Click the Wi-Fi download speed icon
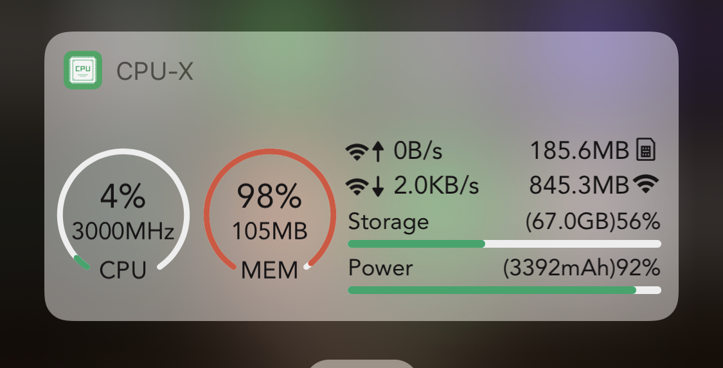The width and height of the screenshot is (723, 368). coord(357,187)
